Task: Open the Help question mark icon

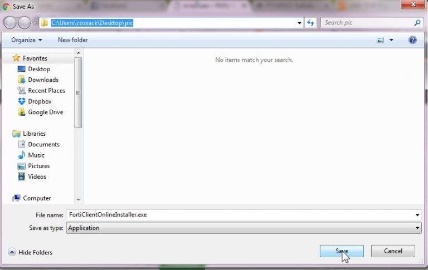Action: coord(412,40)
